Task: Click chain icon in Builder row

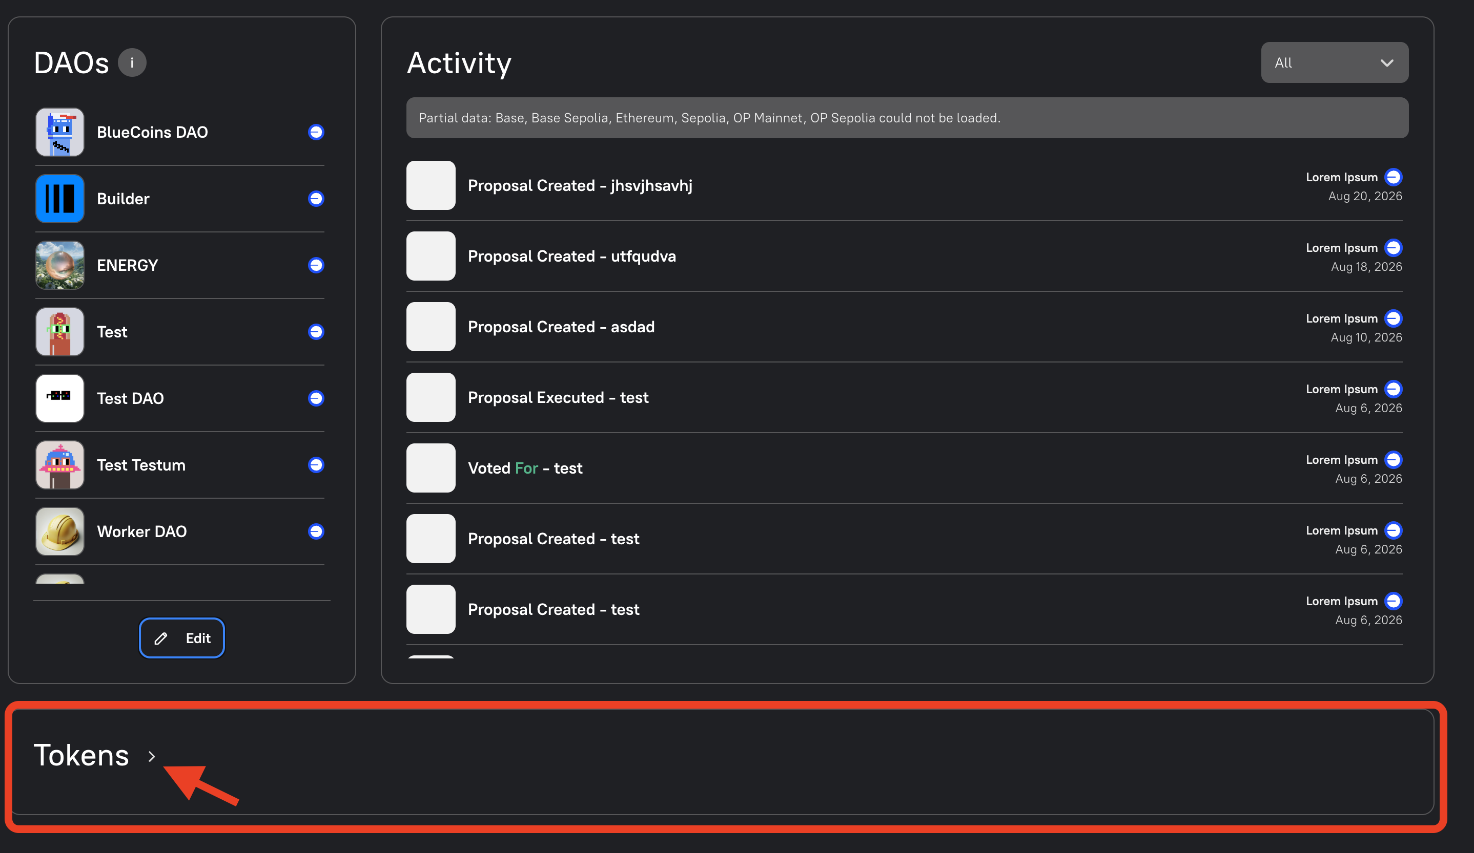Action: tap(316, 199)
